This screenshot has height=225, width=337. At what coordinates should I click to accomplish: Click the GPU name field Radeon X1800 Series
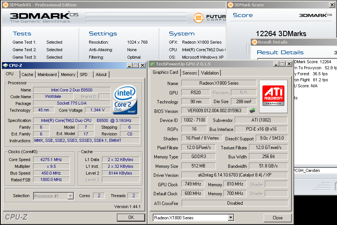(219, 83)
